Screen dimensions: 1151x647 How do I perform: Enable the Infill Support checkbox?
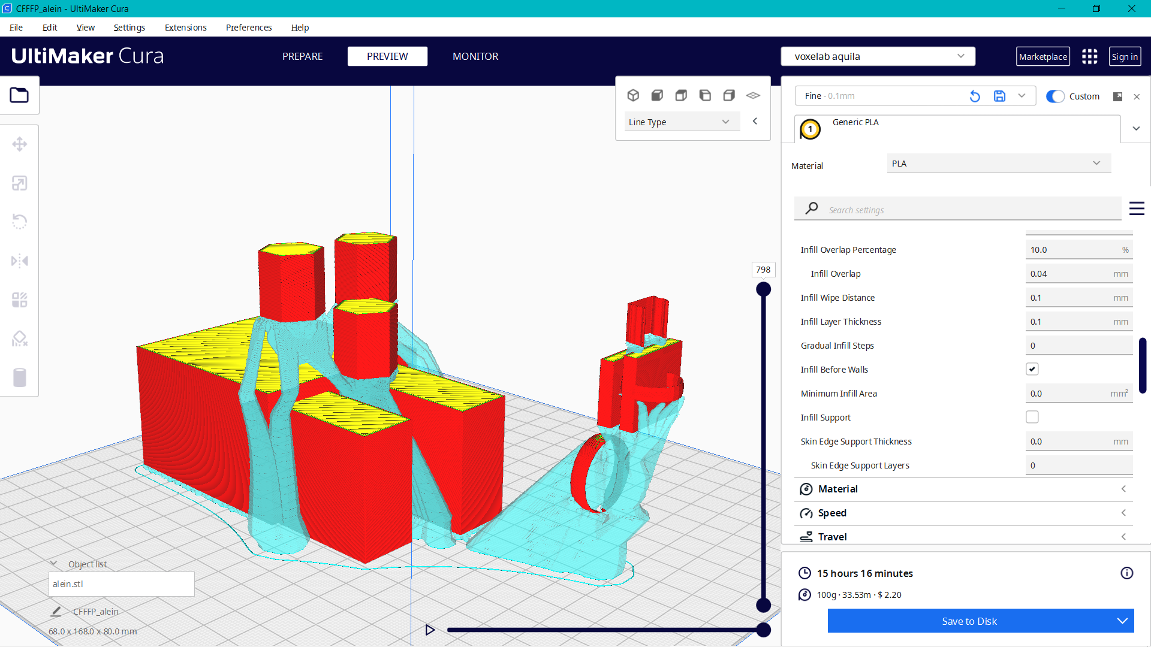(1032, 417)
